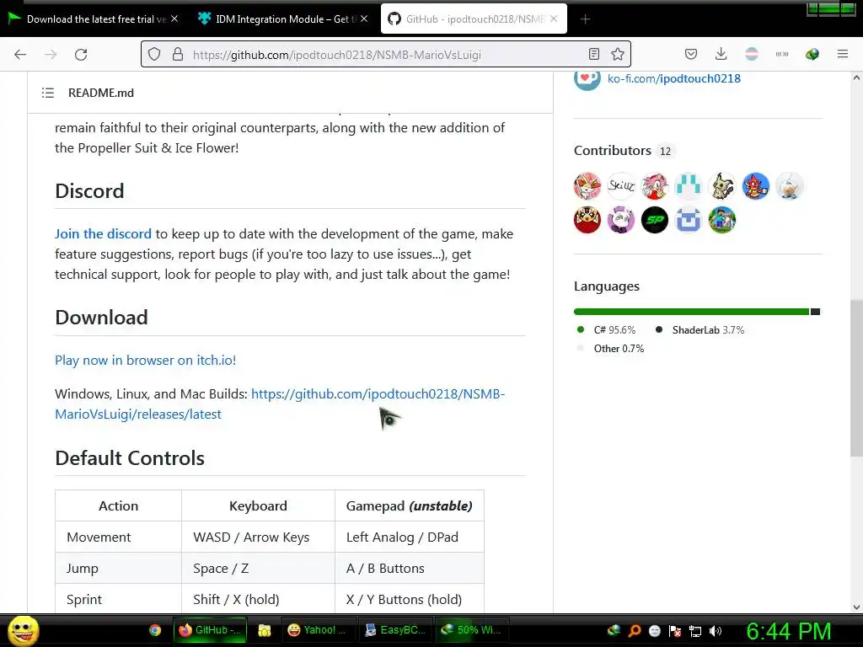Screen dimensions: 863x647
Task: Go back to the previous page
Action: 20,55
